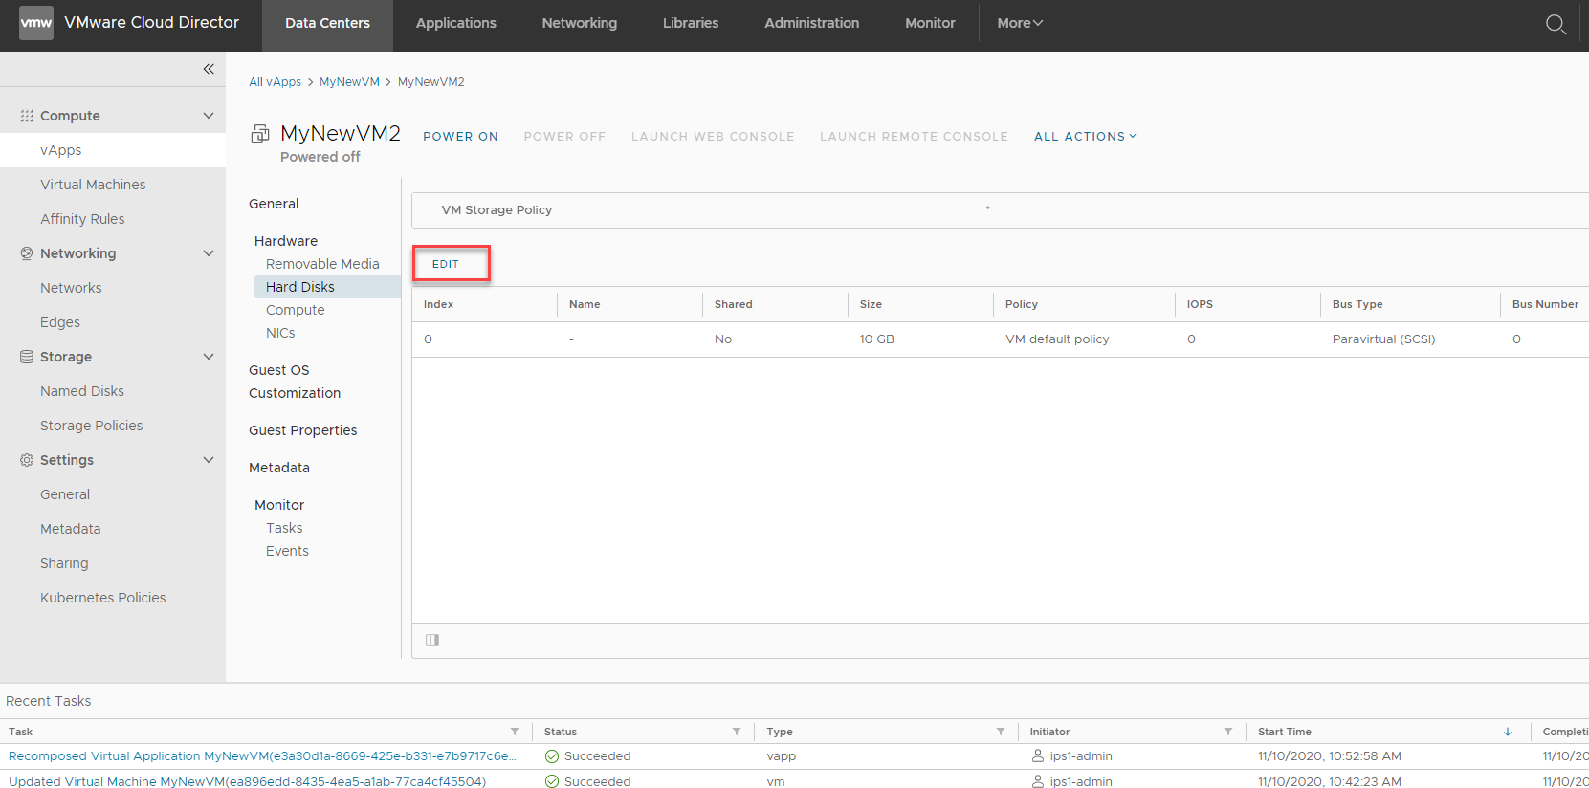Click the Settings gear icon
The width and height of the screenshot is (1589, 788).
point(27,460)
